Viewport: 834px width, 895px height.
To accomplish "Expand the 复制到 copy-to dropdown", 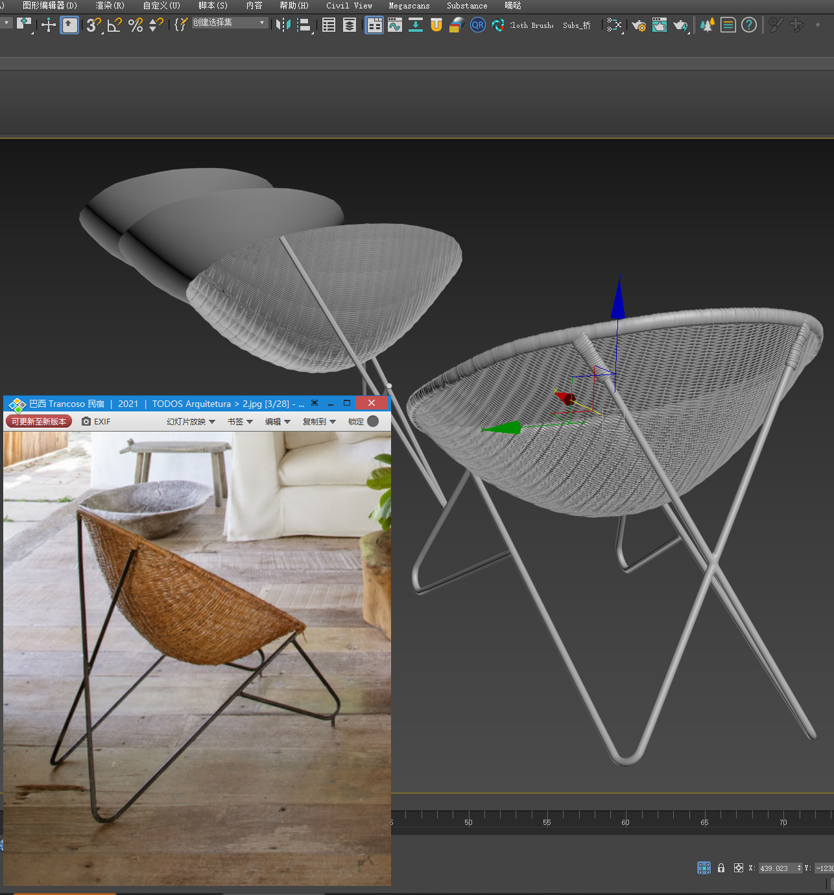I will pos(319,422).
